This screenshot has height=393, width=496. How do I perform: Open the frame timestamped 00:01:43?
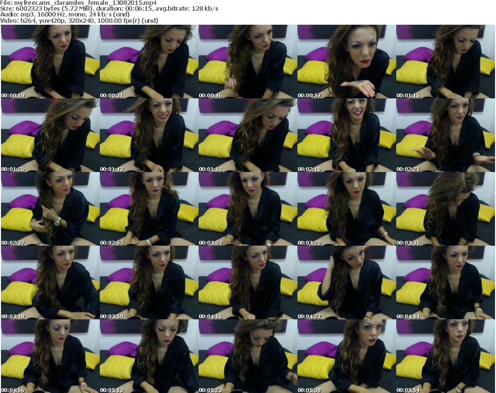tap(149, 135)
